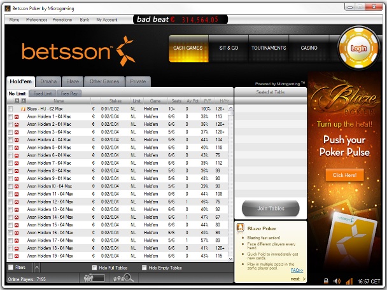Screen dimensions: 387x290
Task: Click the lock icon in status bar
Action: 326,280
